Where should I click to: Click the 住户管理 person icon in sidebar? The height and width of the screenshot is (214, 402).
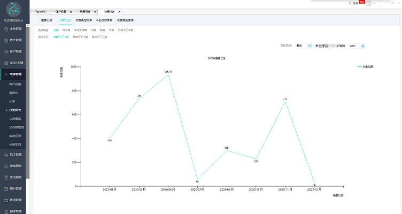click(x=5, y=51)
